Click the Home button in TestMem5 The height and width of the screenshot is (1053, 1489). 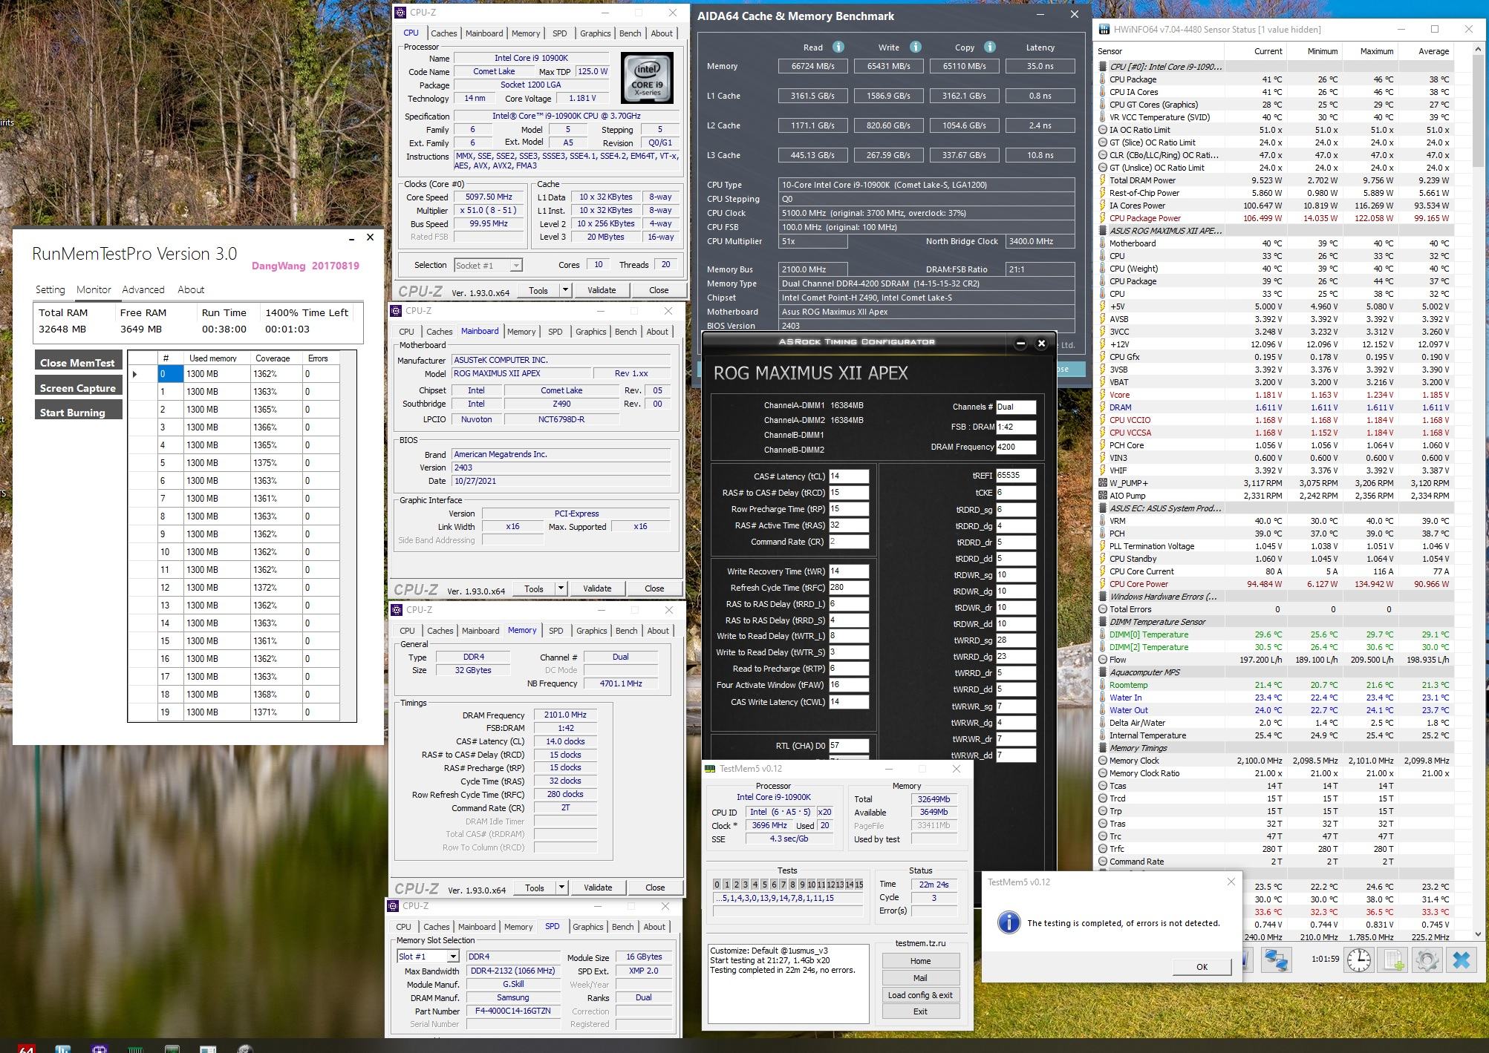tap(920, 961)
